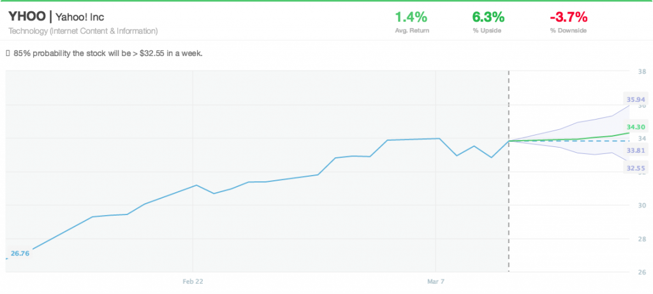Image resolution: width=653 pixels, height=294 pixels.
Task: Click the % Upside label
Action: 486,31
